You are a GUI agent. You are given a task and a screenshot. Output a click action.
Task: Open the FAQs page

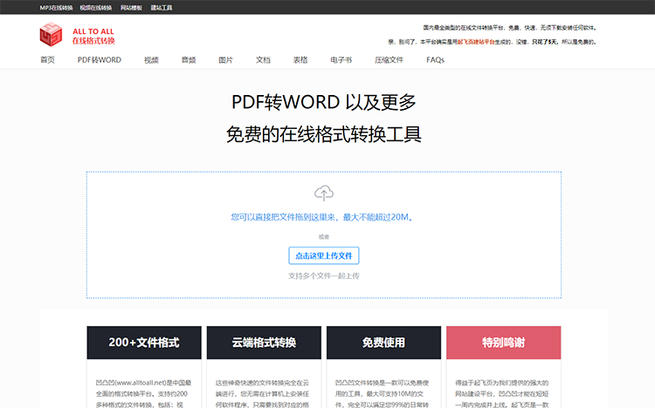[435, 60]
